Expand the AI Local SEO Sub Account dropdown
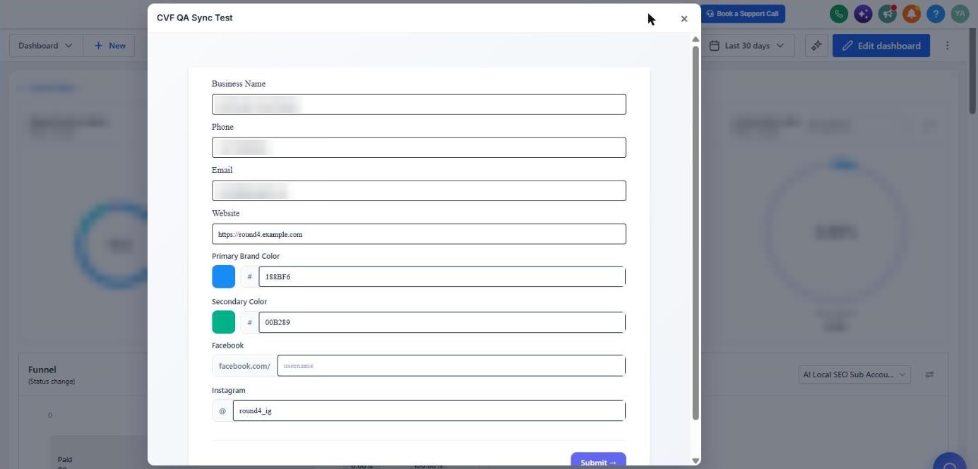The height and width of the screenshot is (469, 978). click(x=854, y=374)
